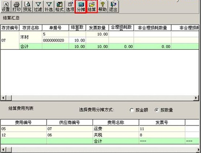Open the 设置 settings toolbar icon
The width and height of the screenshot is (201, 153).
[6, 7]
